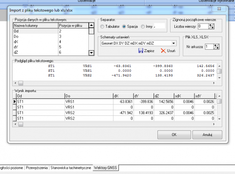
Task: Click the Pozycja w pliku column header
Action: 73,25
